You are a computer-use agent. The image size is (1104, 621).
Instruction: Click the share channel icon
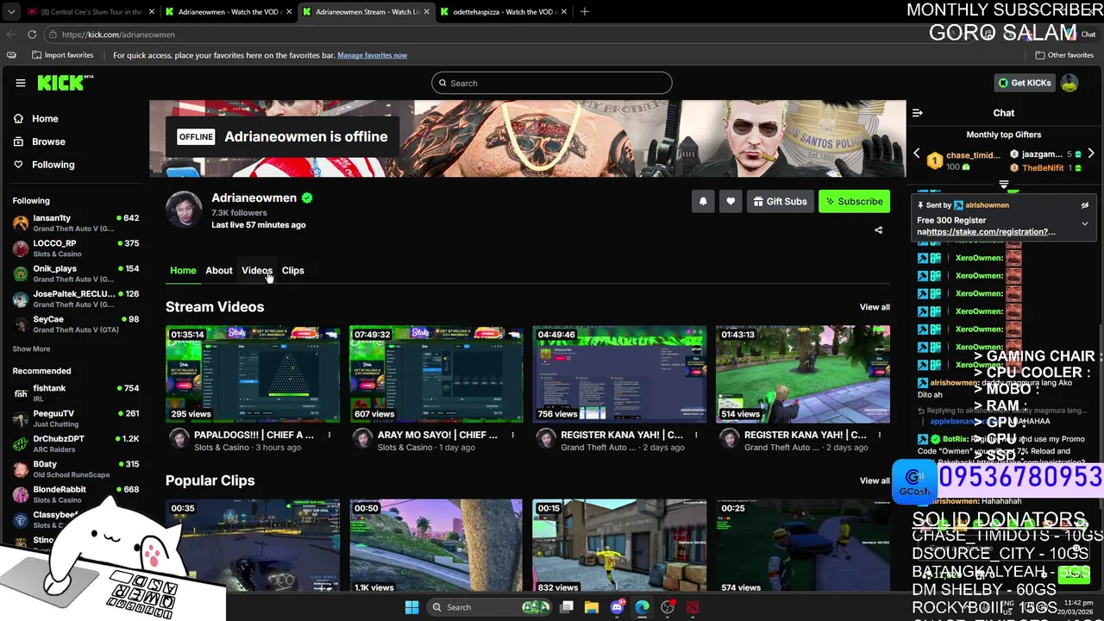(x=879, y=230)
